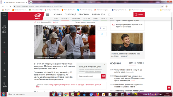Screen dimensions: 173x97
Task: Click Читать новость на русском link
Action: (x=85, y=22)
